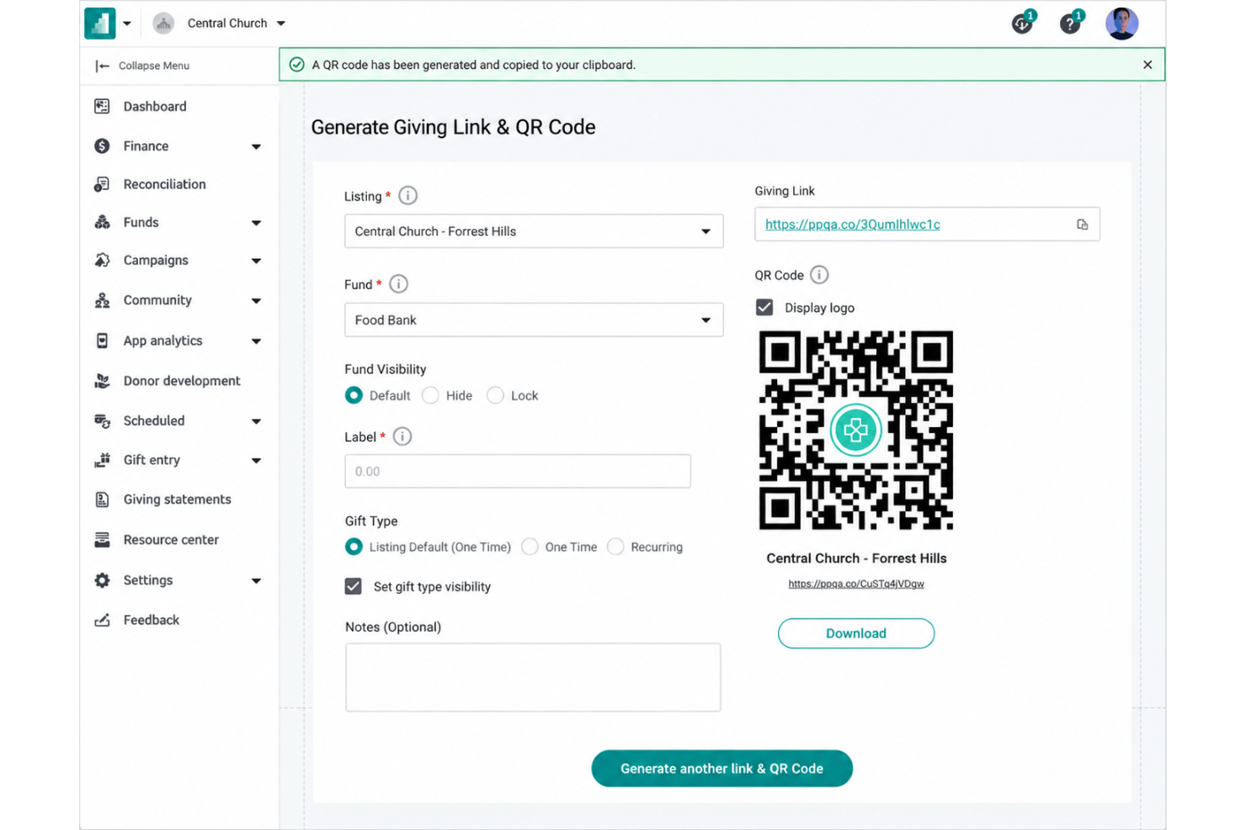Select Recurring gift type radio
Screen dimensions: 1246x830
(x=615, y=547)
